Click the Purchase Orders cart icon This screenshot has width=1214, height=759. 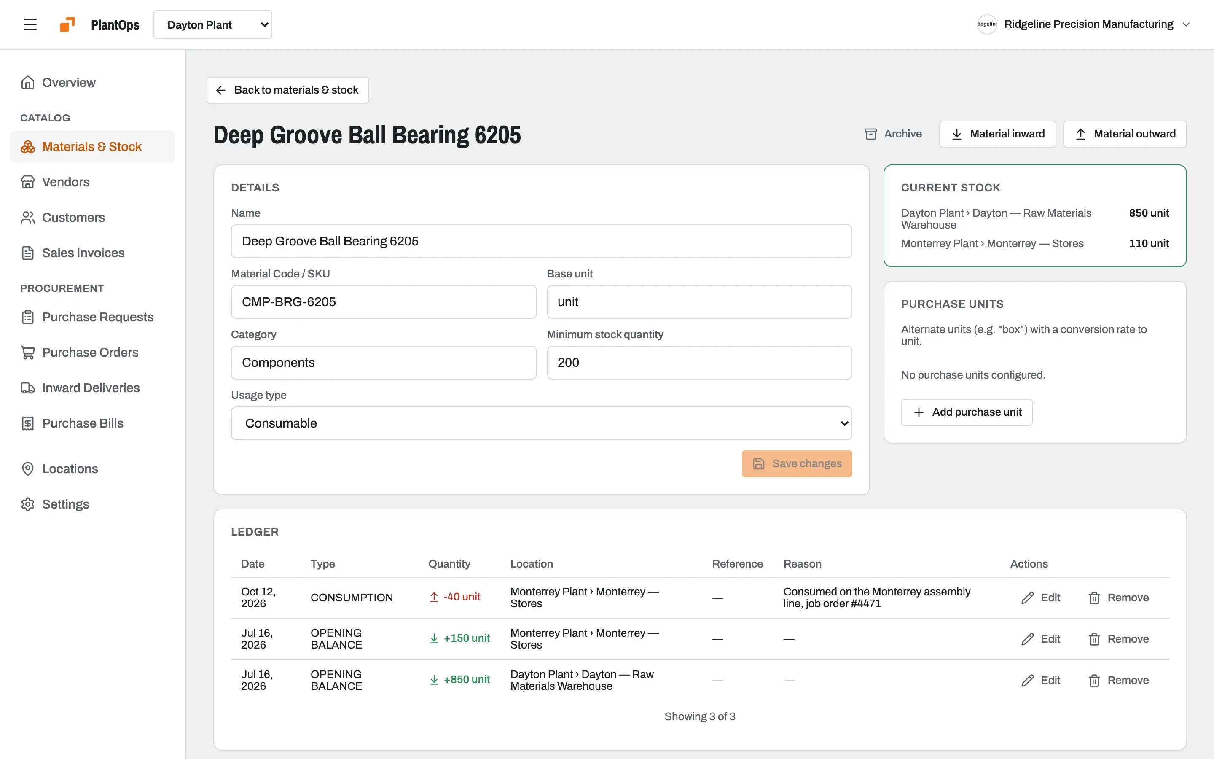pyautogui.click(x=27, y=353)
